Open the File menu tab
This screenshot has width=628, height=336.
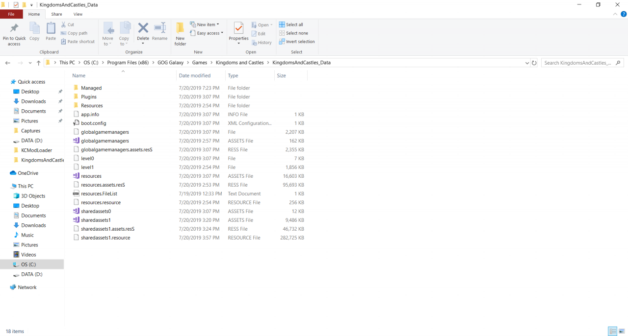click(11, 14)
